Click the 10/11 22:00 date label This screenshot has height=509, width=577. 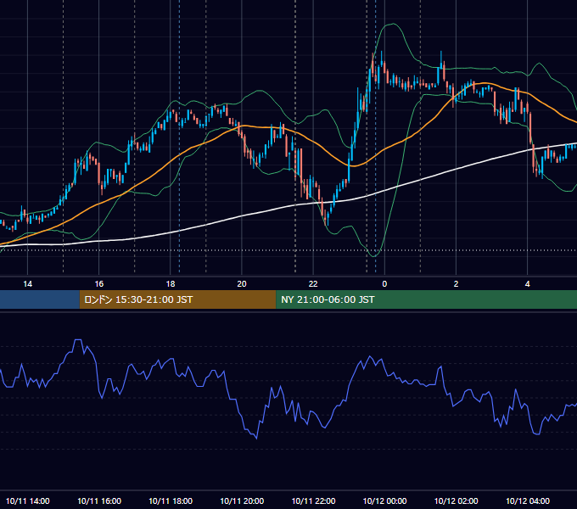[313, 501]
